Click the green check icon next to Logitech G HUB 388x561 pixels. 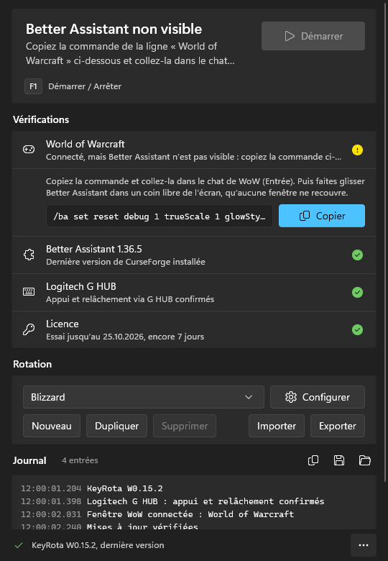click(x=357, y=292)
